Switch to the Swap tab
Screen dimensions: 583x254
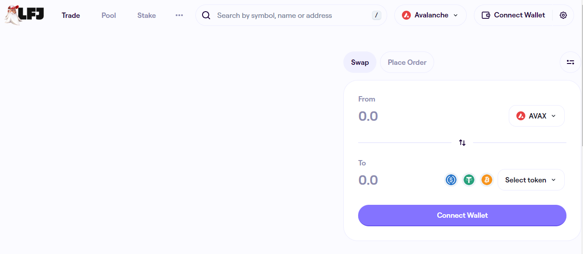pos(360,62)
